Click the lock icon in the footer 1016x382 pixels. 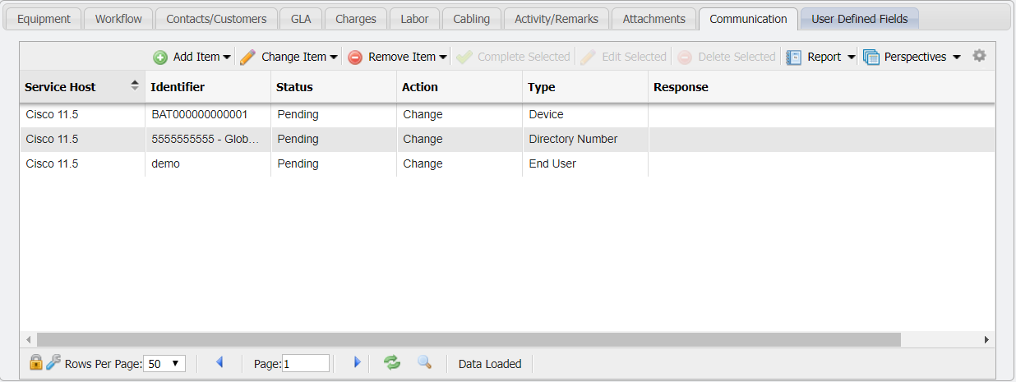[x=35, y=362]
